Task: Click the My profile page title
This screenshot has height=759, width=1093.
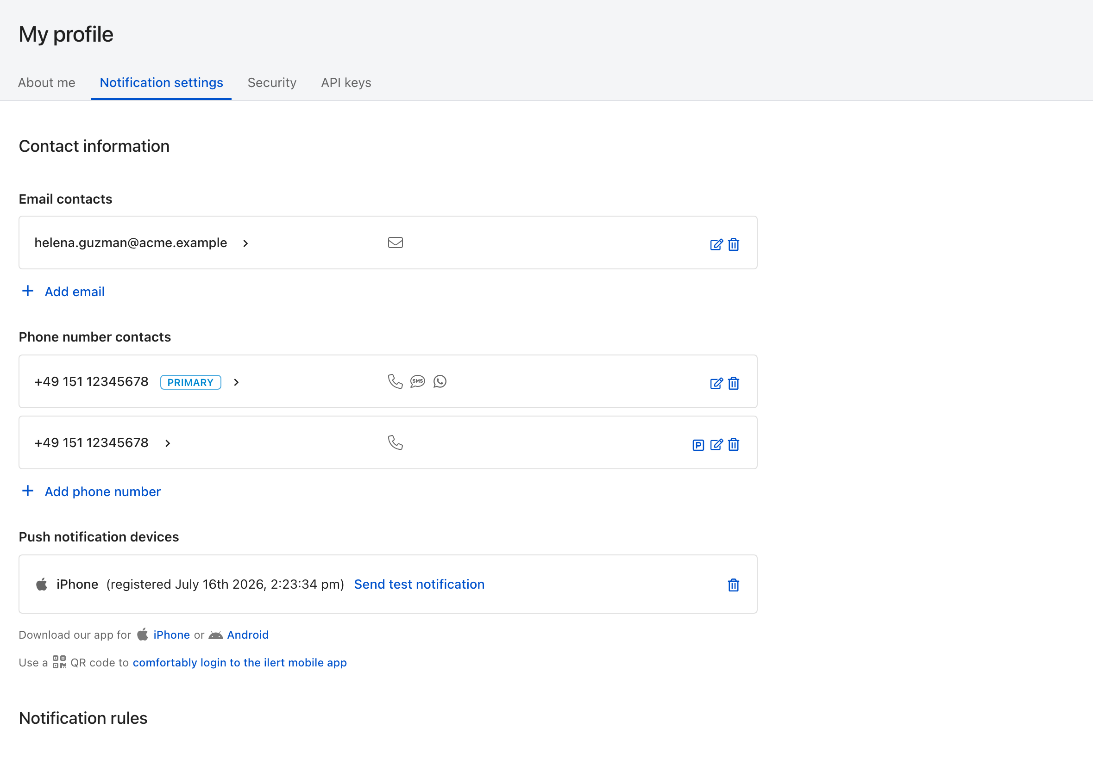Action: 66,34
